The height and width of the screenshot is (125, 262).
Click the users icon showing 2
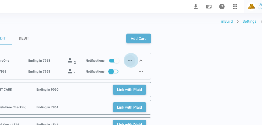click(x=70, y=61)
